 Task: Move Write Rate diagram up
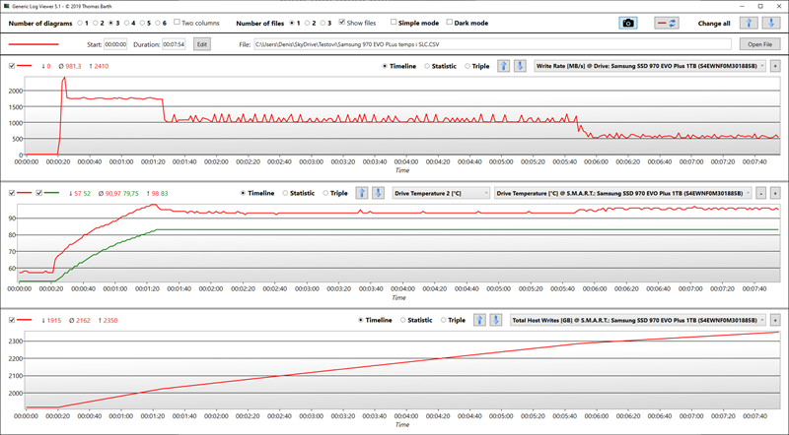coord(503,66)
